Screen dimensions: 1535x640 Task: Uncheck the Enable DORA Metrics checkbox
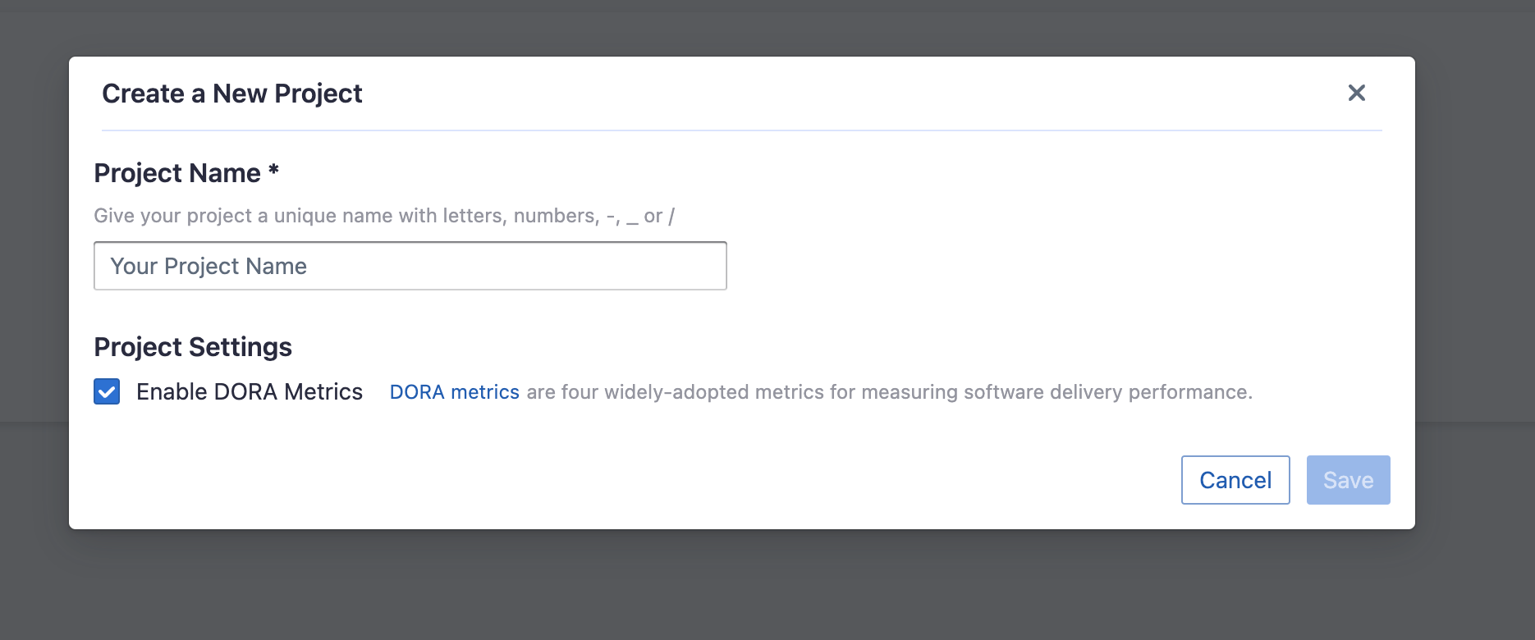[107, 391]
